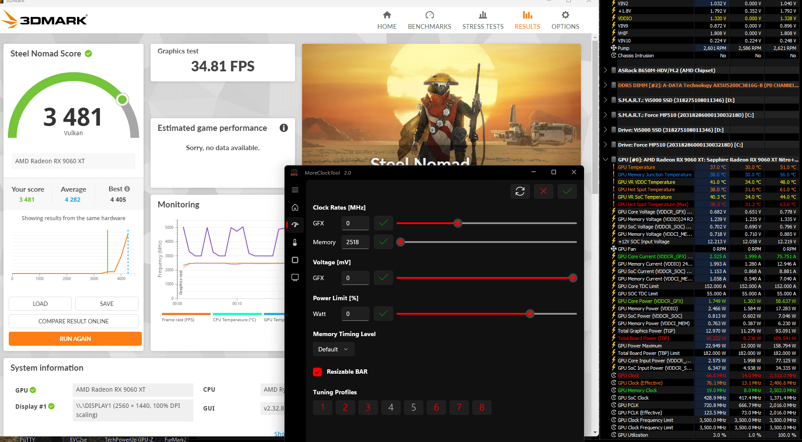802x442 pixels.
Task: Click COMPARE RESULT ONLINE
Action: [x=74, y=321]
